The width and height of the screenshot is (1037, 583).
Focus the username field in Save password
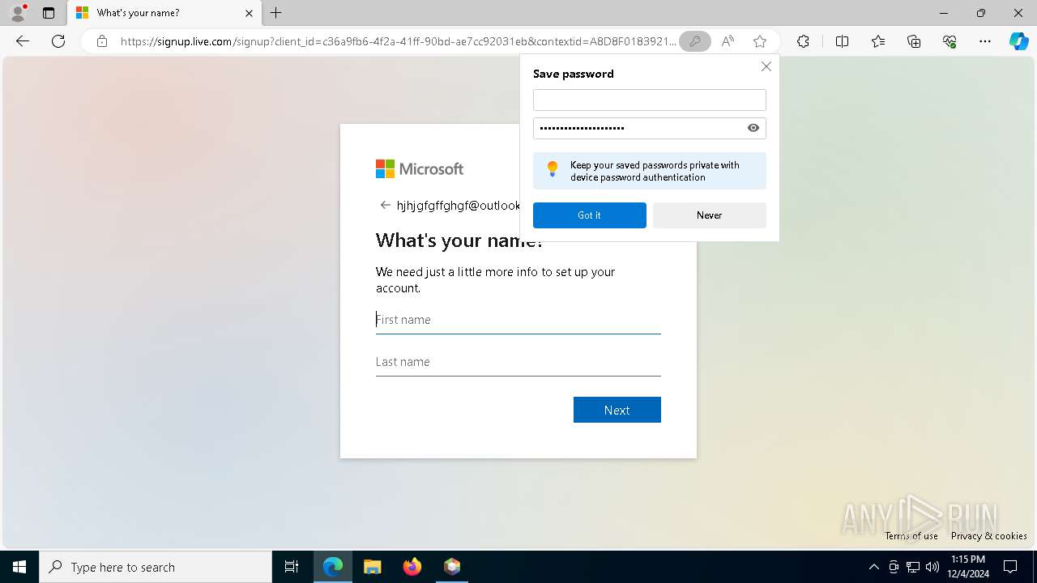(649, 100)
